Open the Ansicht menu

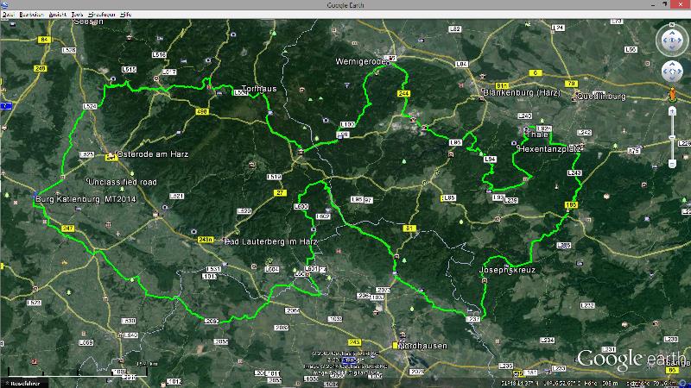59,15
